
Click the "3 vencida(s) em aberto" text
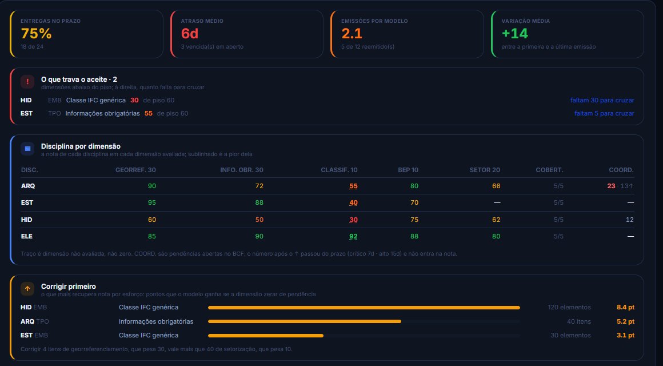[212, 46]
